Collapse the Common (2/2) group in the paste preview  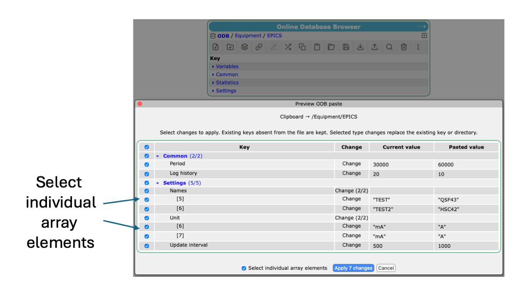point(158,156)
